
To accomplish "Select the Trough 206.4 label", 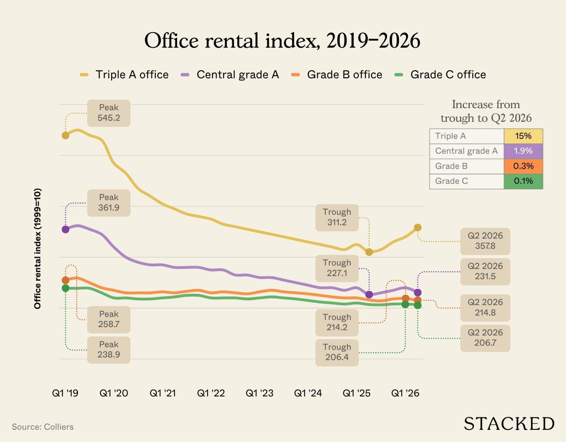I will (x=337, y=353).
